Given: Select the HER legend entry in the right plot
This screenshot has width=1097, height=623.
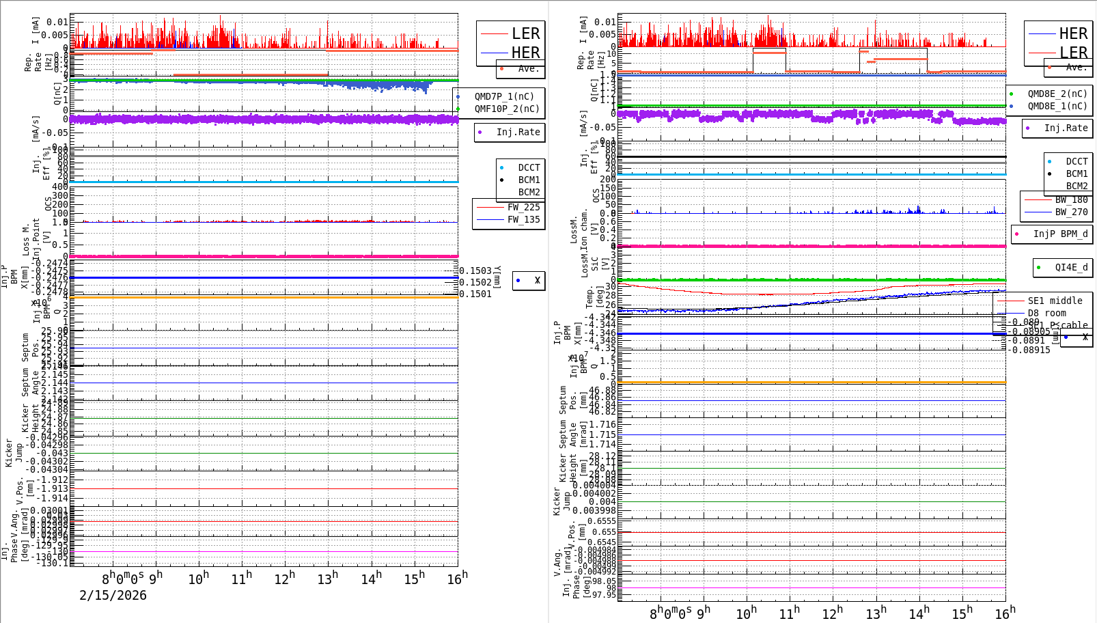Looking at the screenshot, I should click(x=1058, y=33).
